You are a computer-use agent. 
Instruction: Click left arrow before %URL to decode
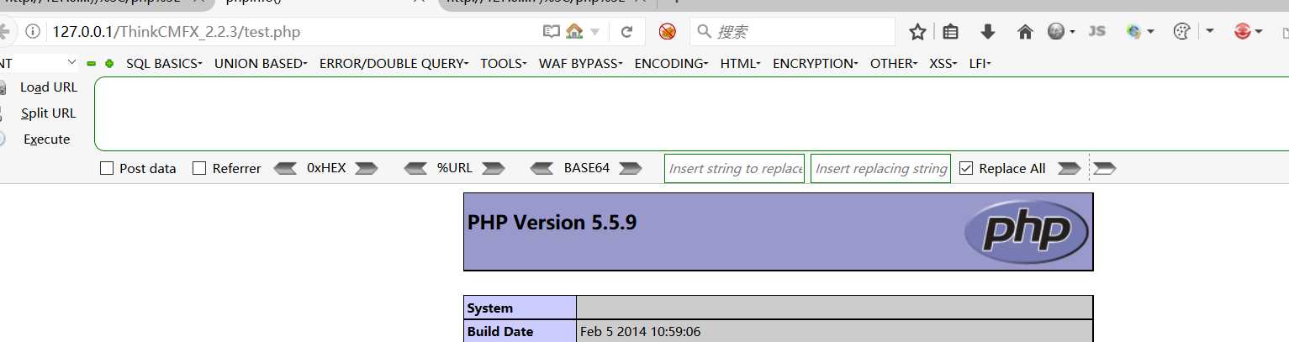[x=416, y=168]
